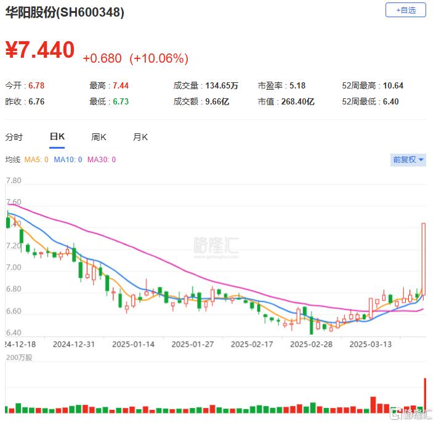Click the 6.60 price axis label
This screenshot has width=436, height=424.
pyautogui.click(x=14, y=311)
